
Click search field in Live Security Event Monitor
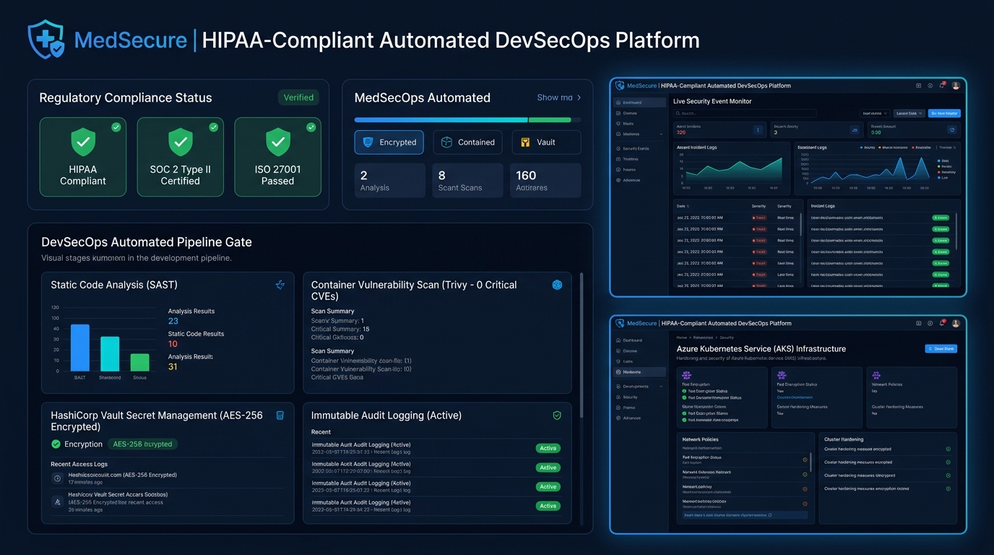tap(745, 113)
